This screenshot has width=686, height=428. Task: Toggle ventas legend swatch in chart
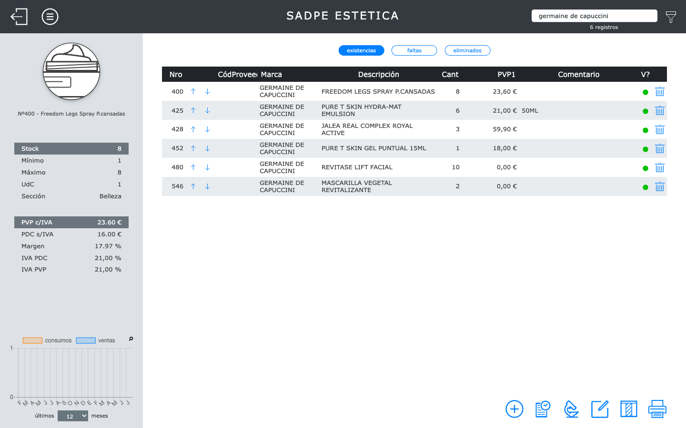pyautogui.click(x=86, y=340)
